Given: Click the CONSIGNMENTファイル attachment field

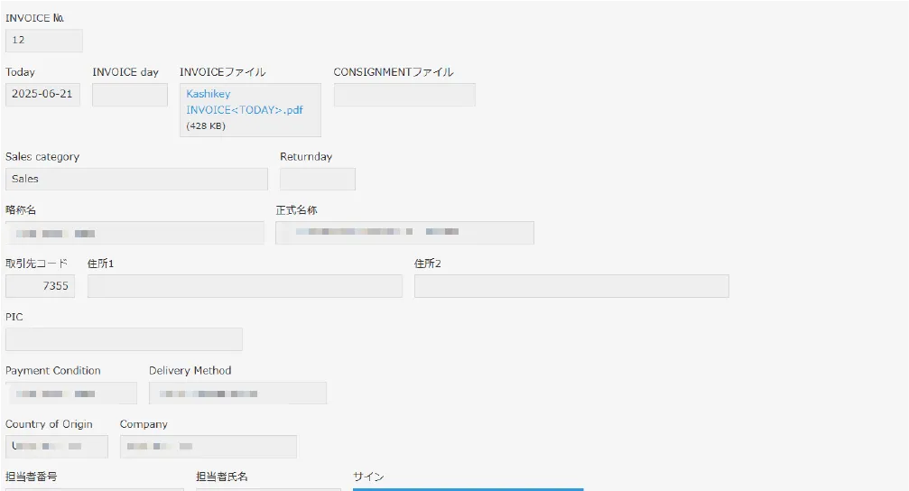Looking at the screenshot, I should click(403, 95).
